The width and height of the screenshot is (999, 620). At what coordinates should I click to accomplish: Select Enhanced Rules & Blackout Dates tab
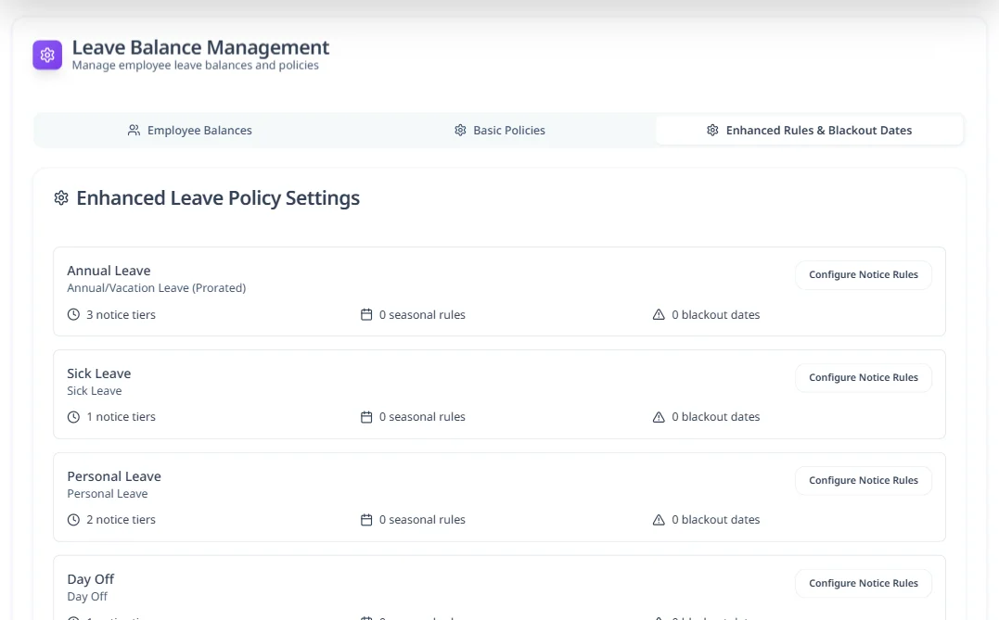click(x=809, y=131)
